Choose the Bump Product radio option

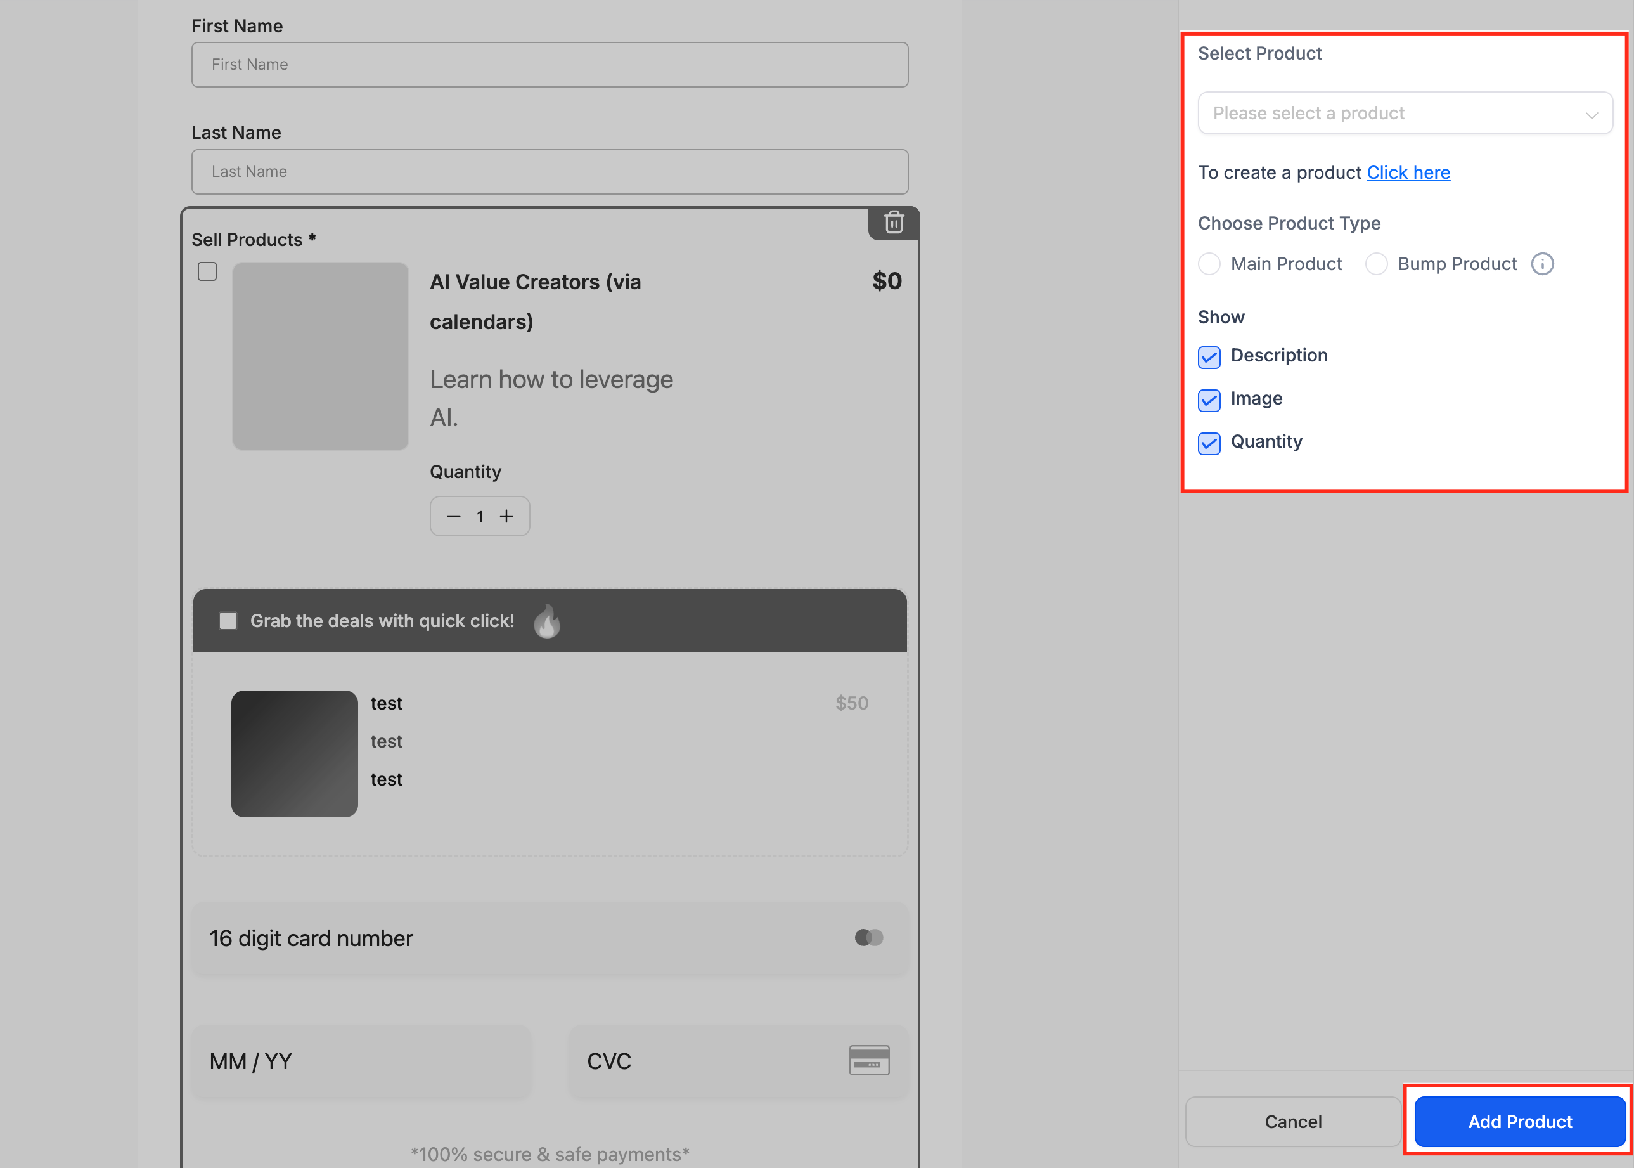(x=1376, y=264)
